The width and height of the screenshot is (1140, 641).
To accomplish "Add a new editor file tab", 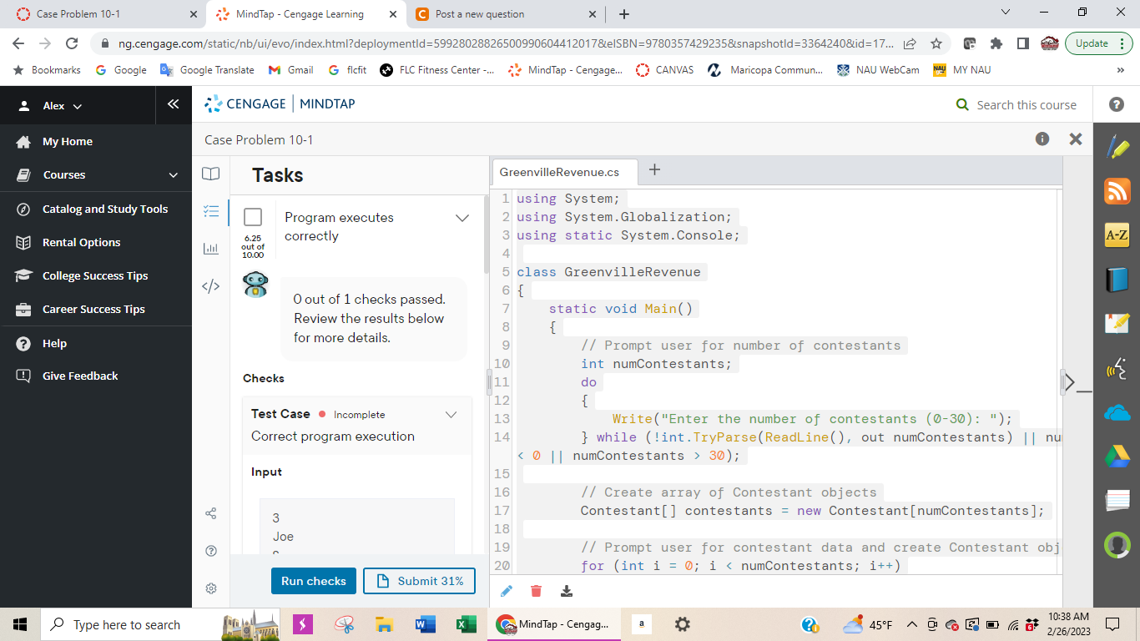I will 655,170.
